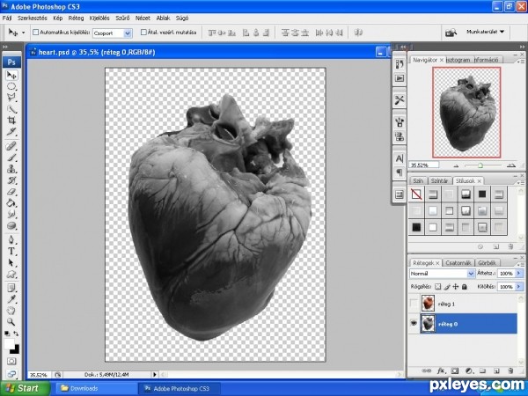
Task: Select the Eyedropper tool
Action: (11, 299)
